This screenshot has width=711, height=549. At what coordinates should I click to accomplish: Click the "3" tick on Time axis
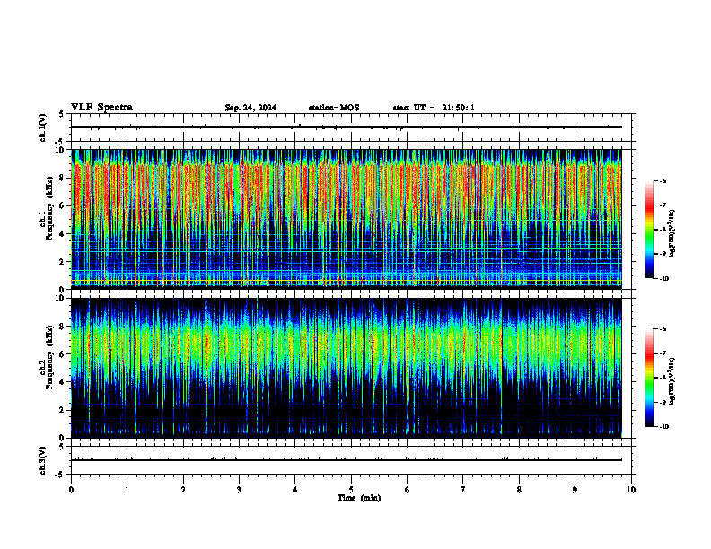pos(239,490)
